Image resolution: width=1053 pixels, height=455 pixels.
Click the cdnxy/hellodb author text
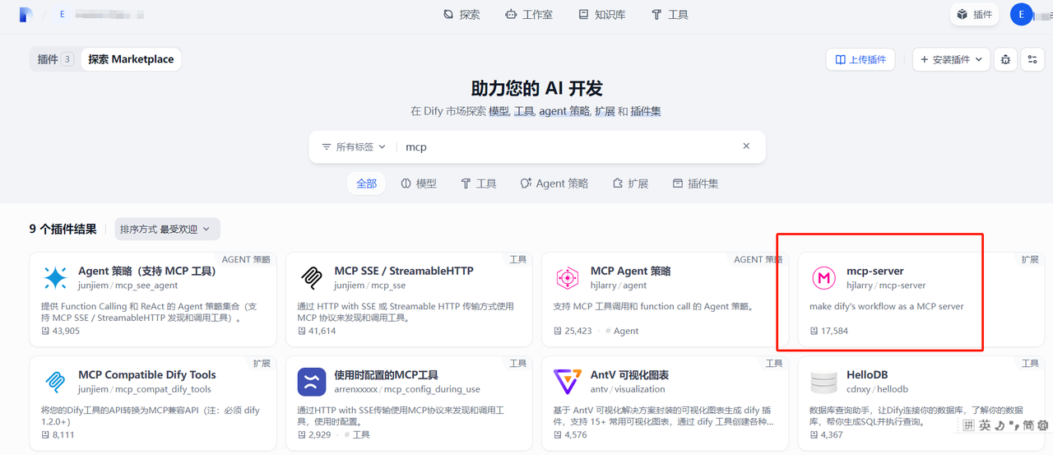click(x=877, y=389)
